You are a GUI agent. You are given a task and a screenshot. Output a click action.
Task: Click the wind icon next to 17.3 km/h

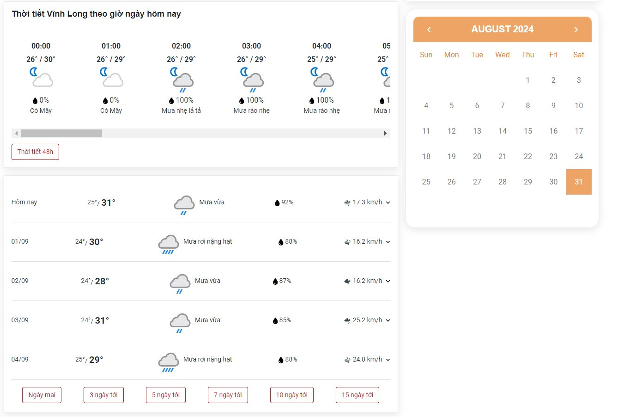[347, 203]
